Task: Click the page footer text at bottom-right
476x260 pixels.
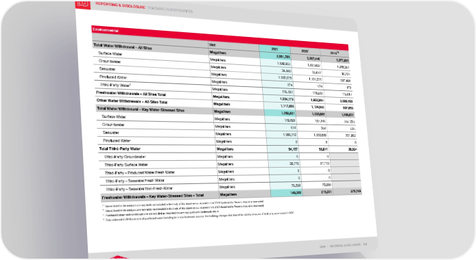Action: pyautogui.click(x=343, y=246)
